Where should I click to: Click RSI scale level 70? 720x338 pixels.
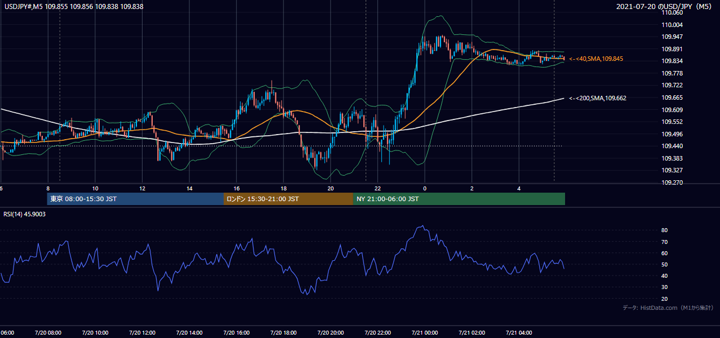pos(665,242)
